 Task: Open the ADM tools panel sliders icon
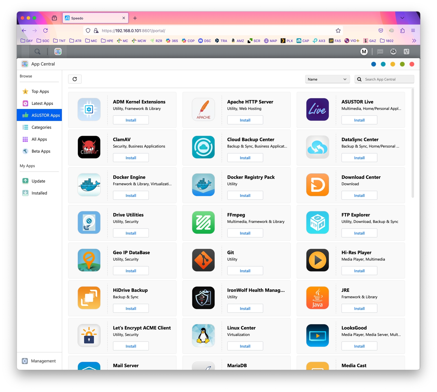(x=406, y=52)
